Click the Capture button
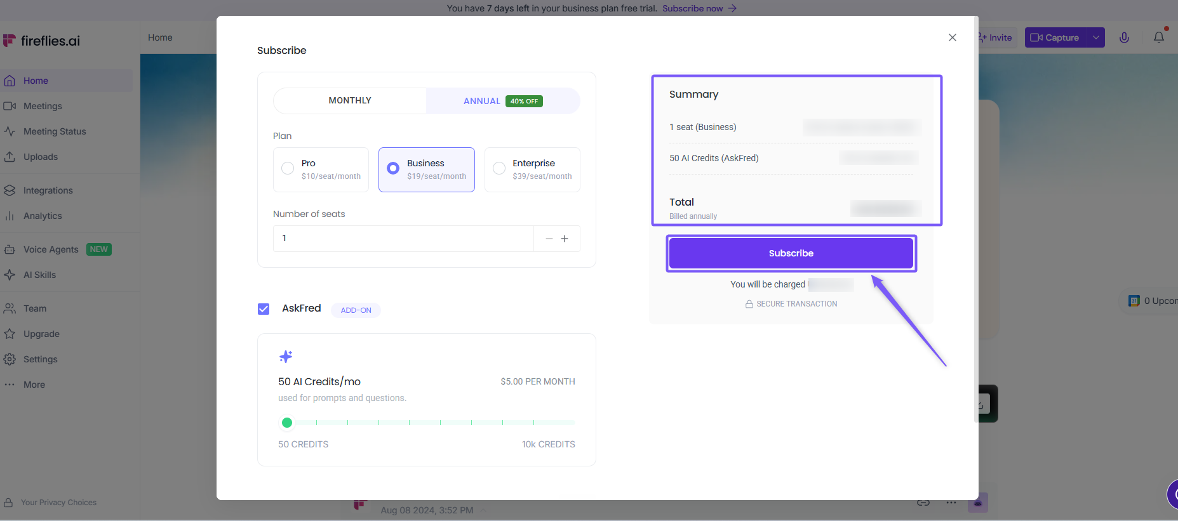Screen dimensions: 1178x521 [x=1055, y=37]
